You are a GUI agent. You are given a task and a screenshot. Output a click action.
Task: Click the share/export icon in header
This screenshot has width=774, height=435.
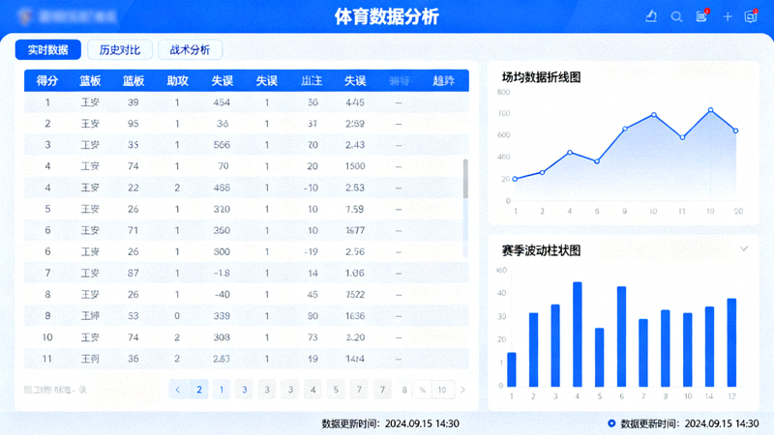coord(651,16)
